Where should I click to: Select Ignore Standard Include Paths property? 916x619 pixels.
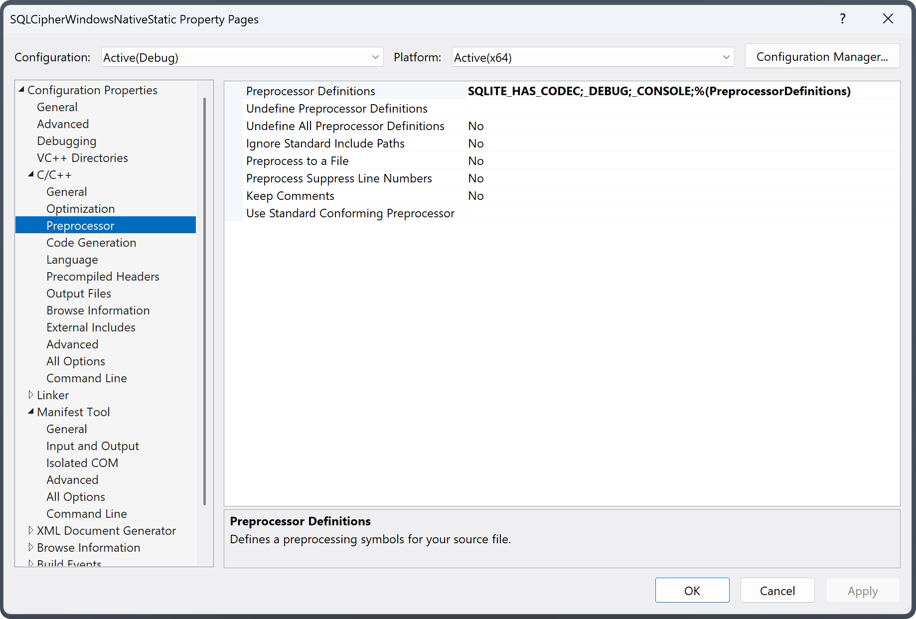tap(325, 143)
